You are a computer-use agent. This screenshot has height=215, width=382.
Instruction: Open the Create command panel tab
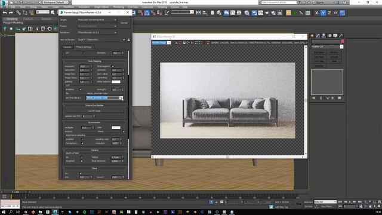(312, 36)
